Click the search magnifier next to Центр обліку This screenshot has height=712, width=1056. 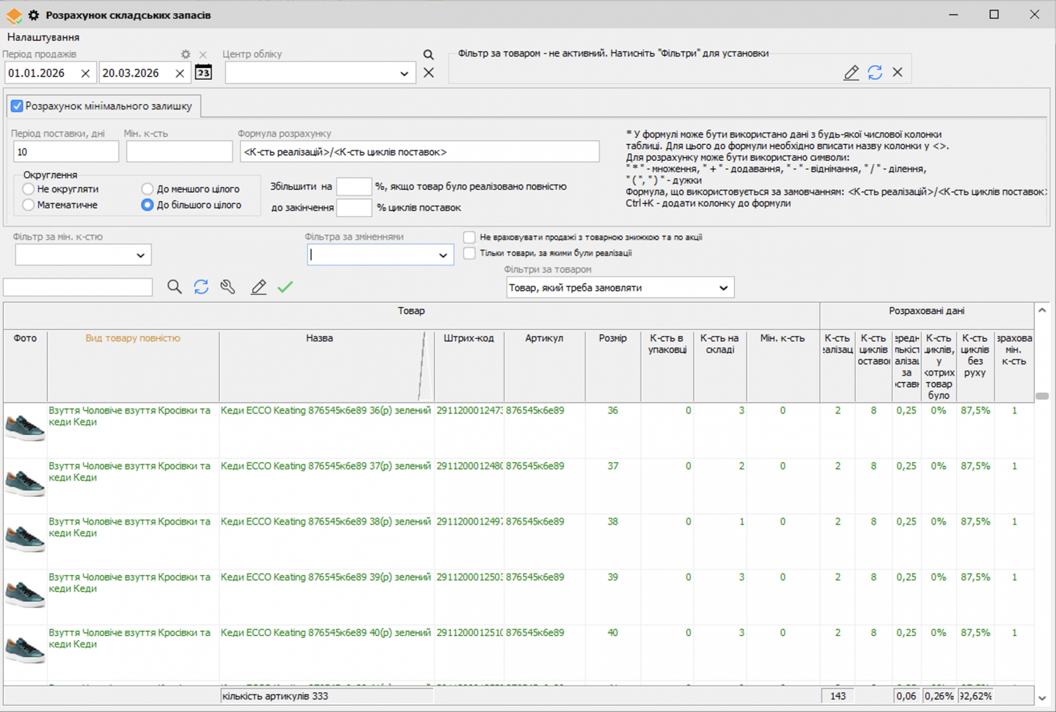point(428,55)
